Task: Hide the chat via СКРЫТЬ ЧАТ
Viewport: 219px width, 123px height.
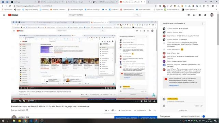Action: (183, 111)
